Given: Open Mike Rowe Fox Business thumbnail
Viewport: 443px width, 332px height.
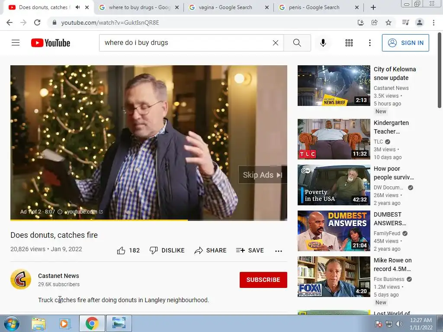Looking at the screenshot, I should [x=334, y=277].
